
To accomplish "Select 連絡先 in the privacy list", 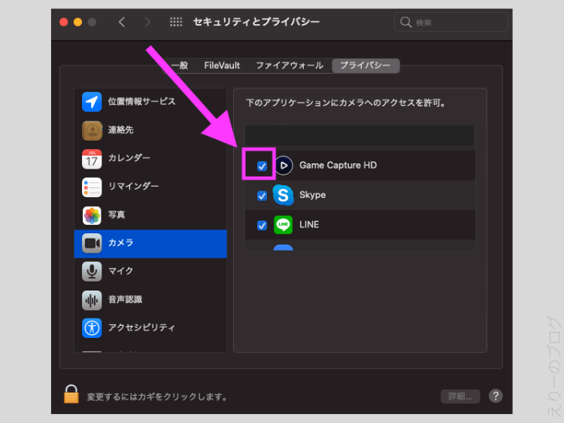I will tap(150, 130).
